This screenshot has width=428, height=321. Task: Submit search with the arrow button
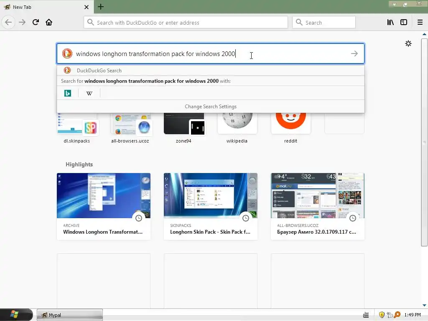[354, 53]
